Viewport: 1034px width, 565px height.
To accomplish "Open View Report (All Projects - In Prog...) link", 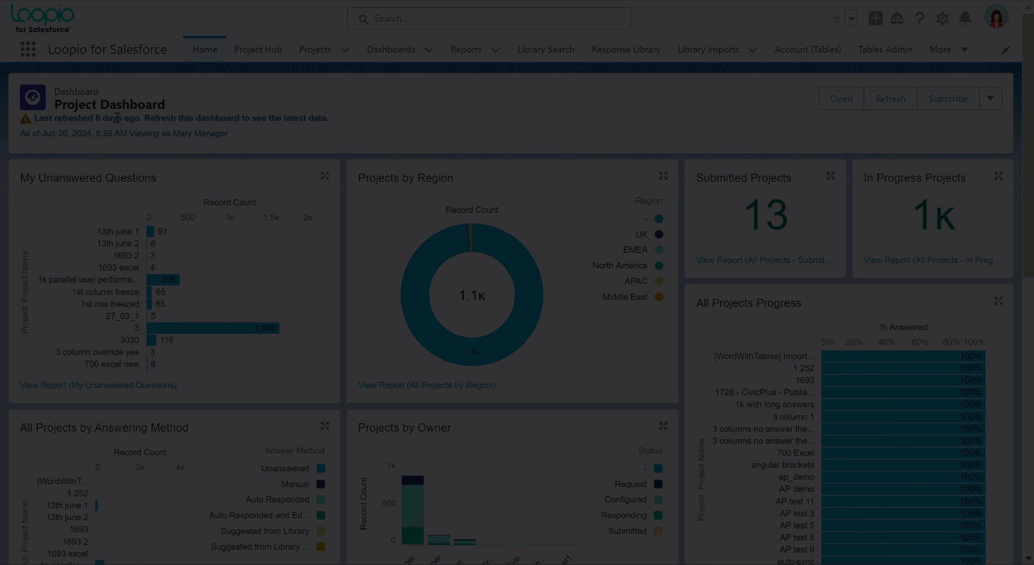I will pos(932,260).
